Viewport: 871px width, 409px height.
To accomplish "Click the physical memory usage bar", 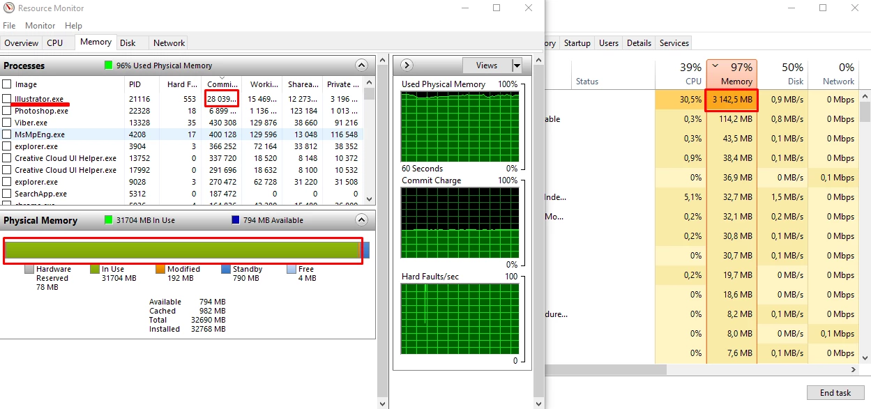I will 187,250.
